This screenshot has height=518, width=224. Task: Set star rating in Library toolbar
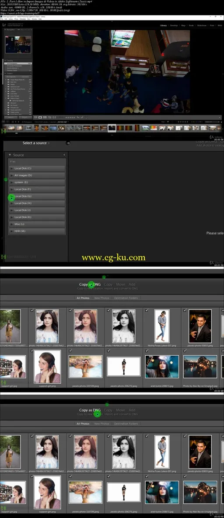click(70, 117)
